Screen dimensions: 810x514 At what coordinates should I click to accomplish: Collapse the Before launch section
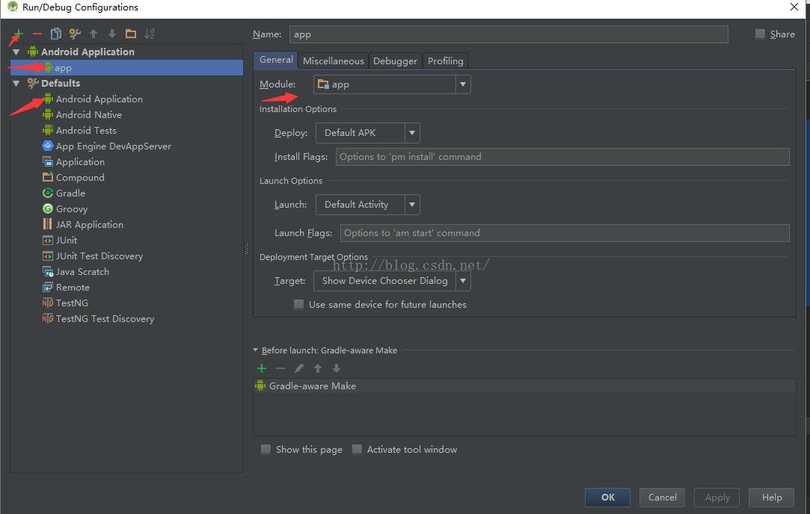coord(256,350)
